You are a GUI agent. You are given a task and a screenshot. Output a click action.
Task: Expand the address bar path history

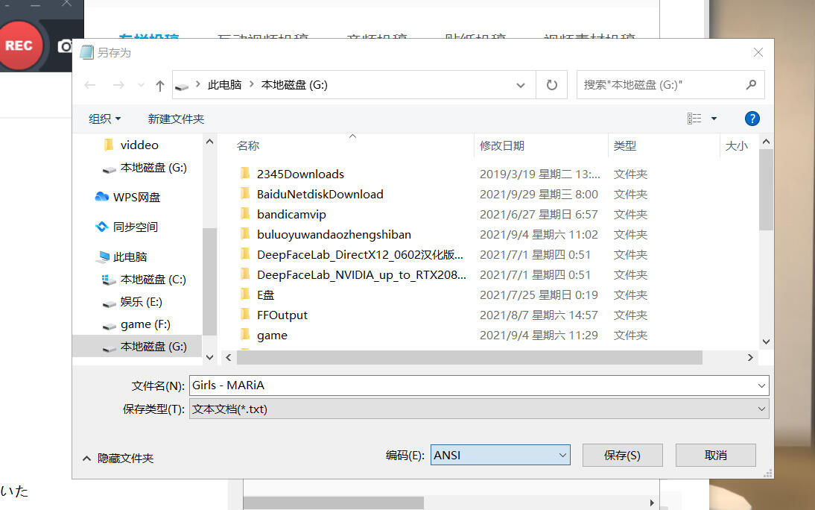point(520,85)
